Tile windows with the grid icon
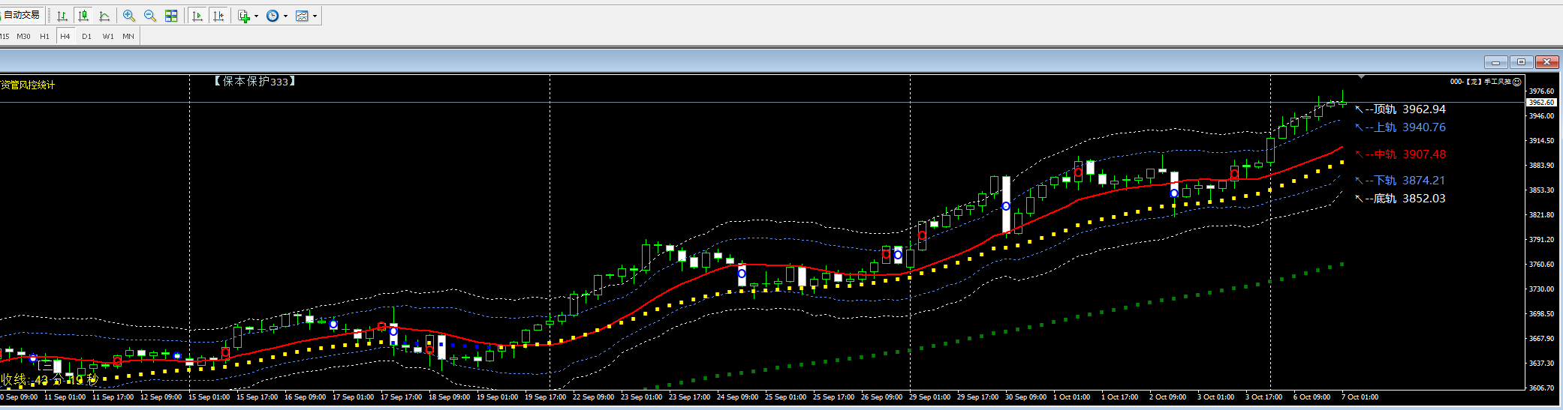Image resolution: width=1563 pixels, height=410 pixels. [x=171, y=16]
